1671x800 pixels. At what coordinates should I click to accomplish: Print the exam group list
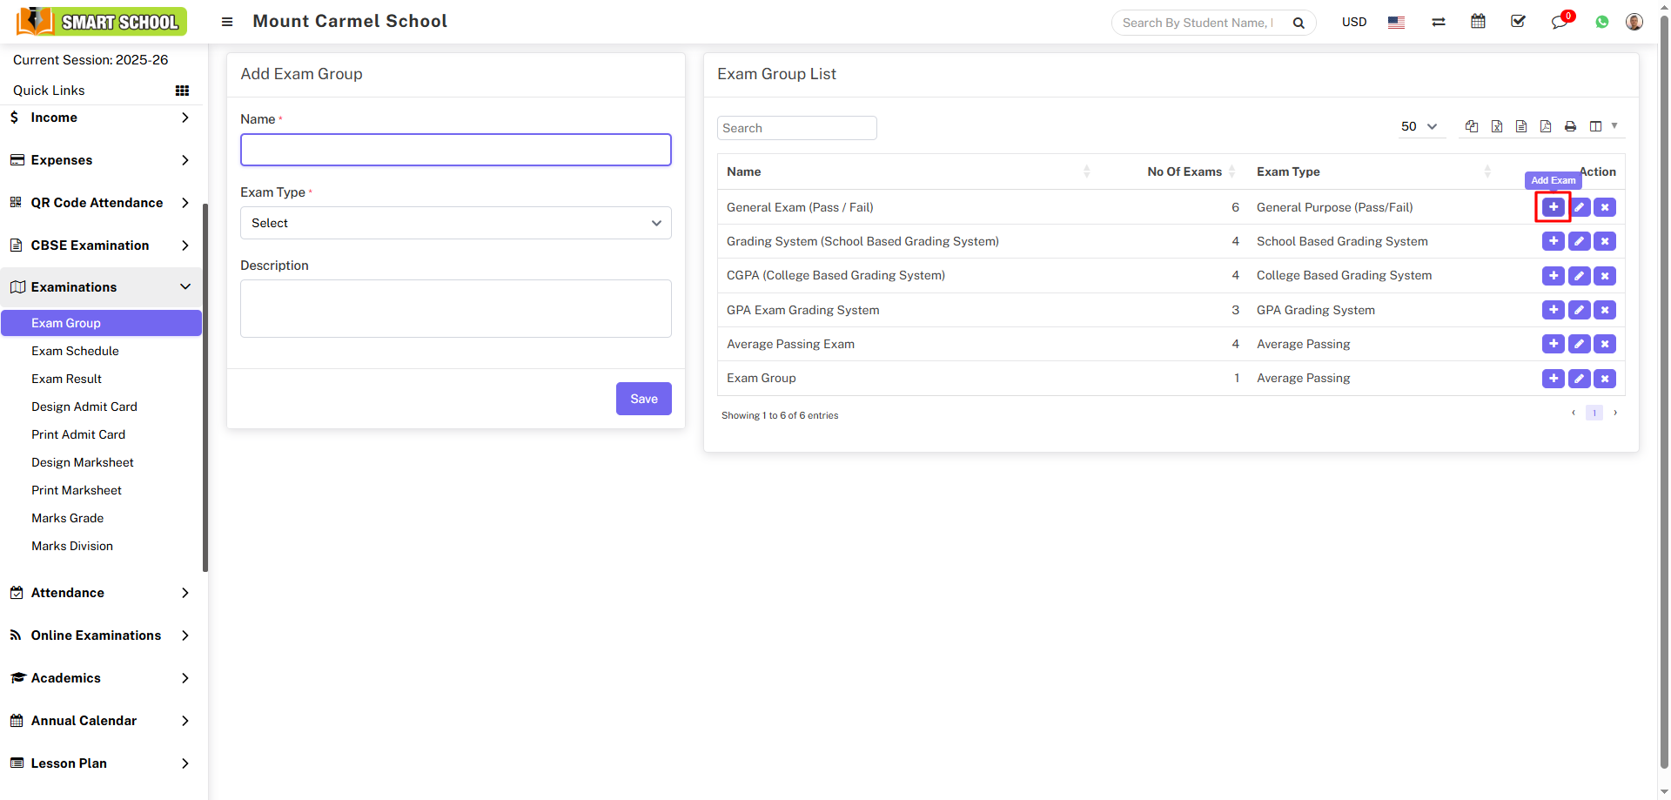pyautogui.click(x=1570, y=126)
